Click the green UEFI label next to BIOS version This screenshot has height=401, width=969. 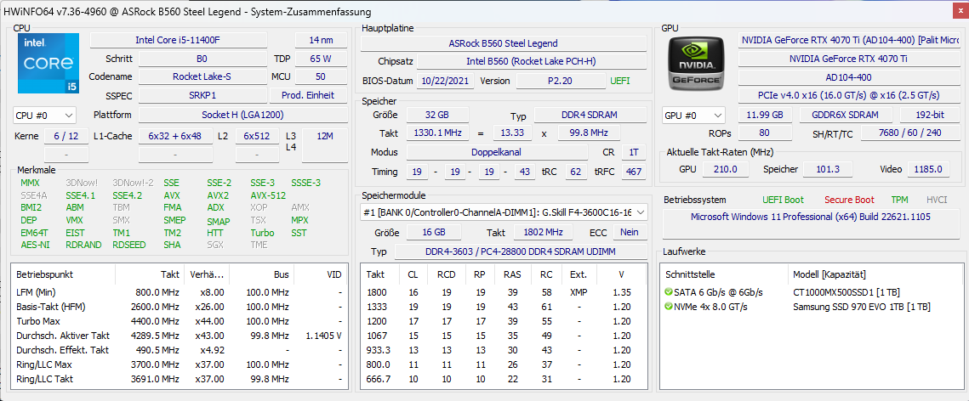(620, 81)
